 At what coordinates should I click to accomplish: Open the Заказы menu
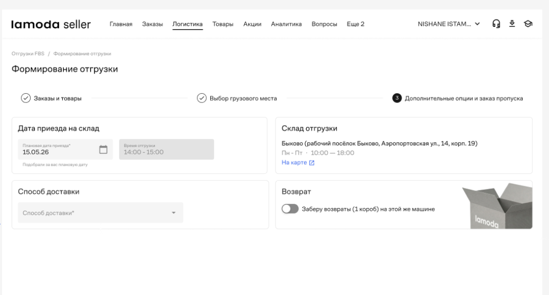click(x=152, y=24)
